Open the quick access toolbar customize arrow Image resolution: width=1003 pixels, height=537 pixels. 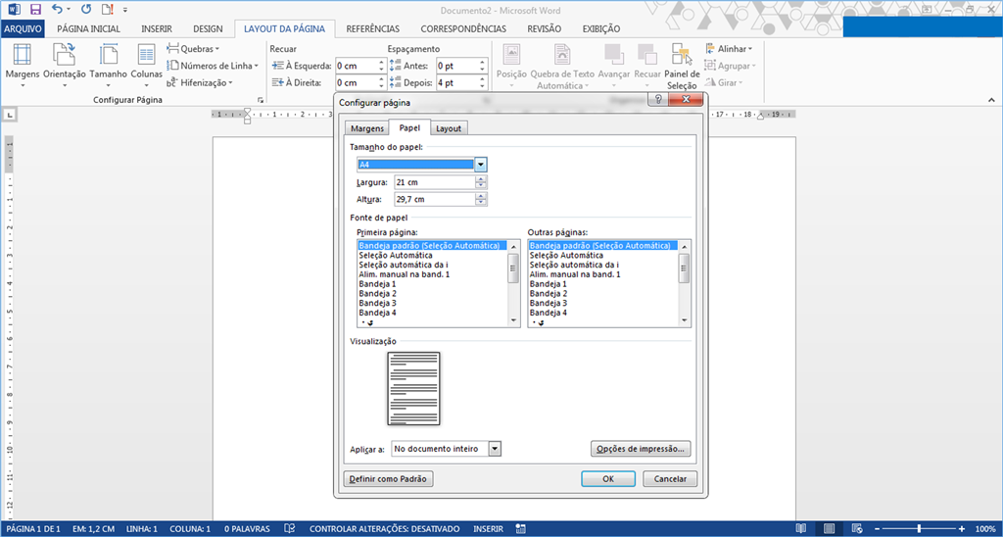click(x=125, y=10)
